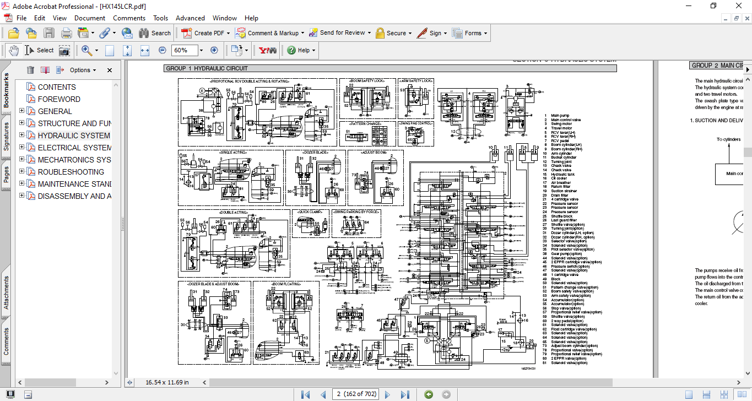Expand the HYDRAULIC SYSTEM bookmark
This screenshot has width=752, height=401.
point(22,136)
